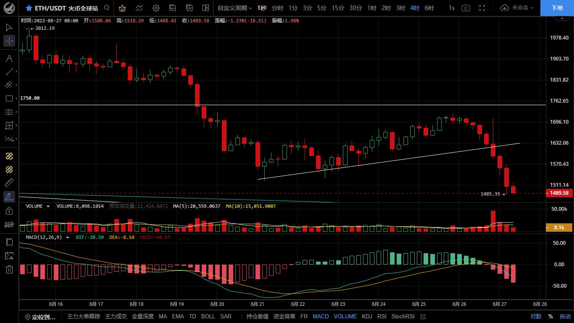The height and width of the screenshot is (323, 574).
Task: Favorite ETH/USDT with the star icon
Action: 29,8
